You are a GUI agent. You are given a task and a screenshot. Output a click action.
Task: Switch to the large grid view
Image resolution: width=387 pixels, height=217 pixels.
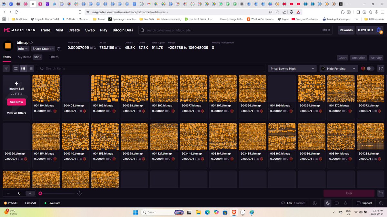tap(16, 68)
